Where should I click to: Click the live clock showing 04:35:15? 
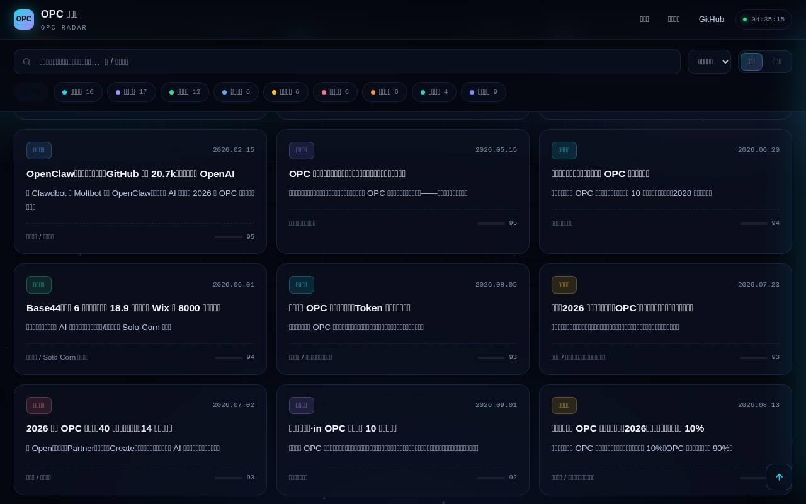[764, 20]
